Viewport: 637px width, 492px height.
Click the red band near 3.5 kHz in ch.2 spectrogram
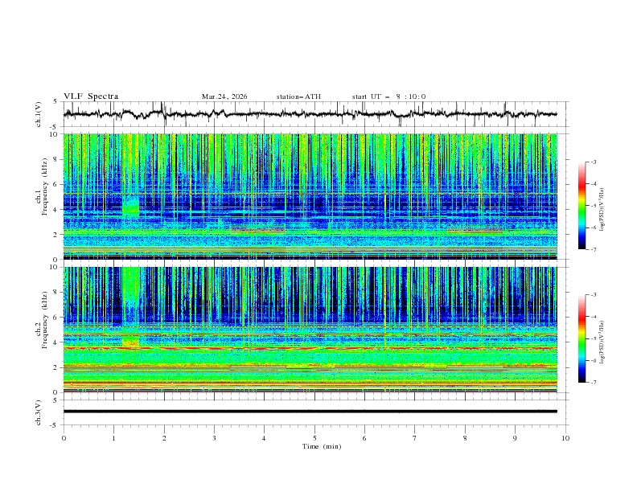click(x=310, y=348)
